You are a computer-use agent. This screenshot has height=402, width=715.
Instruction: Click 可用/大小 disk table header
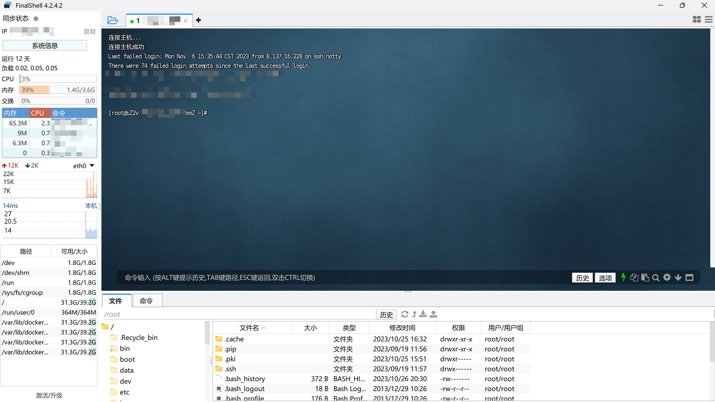[x=74, y=251]
